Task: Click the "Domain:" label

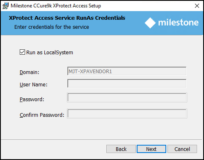Action: pyautogui.click(x=30, y=72)
